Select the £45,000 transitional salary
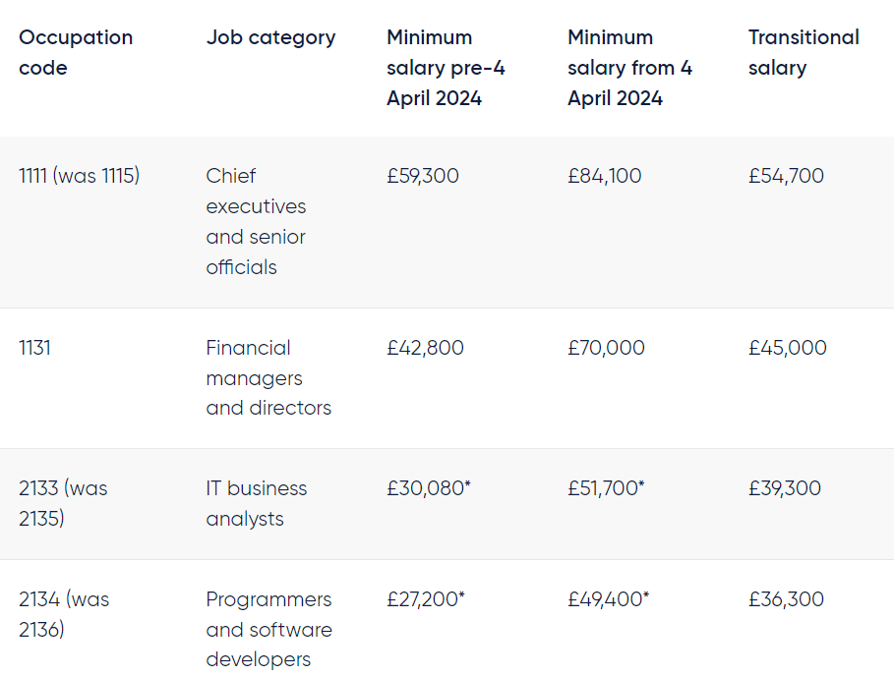Viewport: 894px width, 676px height. coord(788,348)
